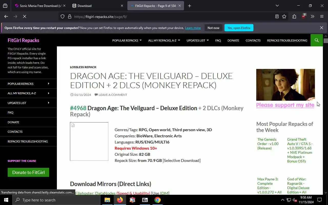Open the Dragon Age Veilguard post title
This screenshot has width=328, height=205.
(x=151, y=80)
